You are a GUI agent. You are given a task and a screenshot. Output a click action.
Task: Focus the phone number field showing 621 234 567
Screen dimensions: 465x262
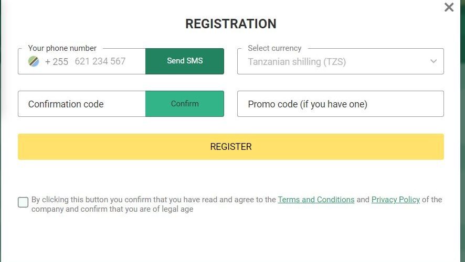(x=100, y=61)
